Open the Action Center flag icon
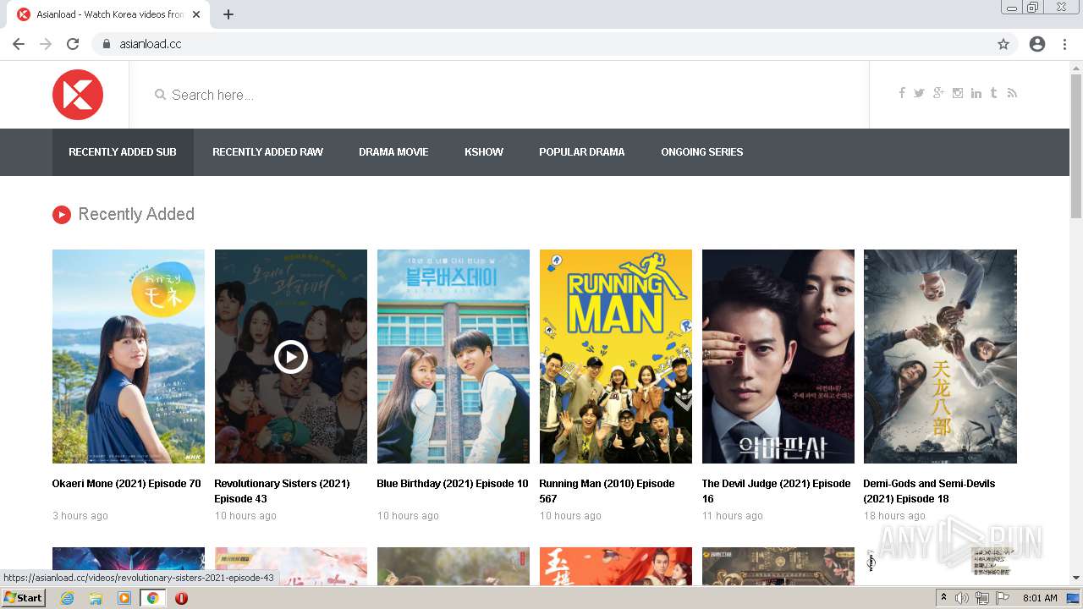1083x609 pixels. [x=1003, y=598]
